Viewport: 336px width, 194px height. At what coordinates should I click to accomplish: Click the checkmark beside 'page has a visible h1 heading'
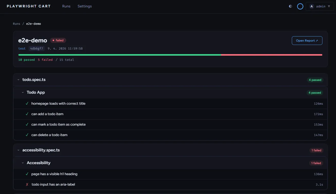27,174
